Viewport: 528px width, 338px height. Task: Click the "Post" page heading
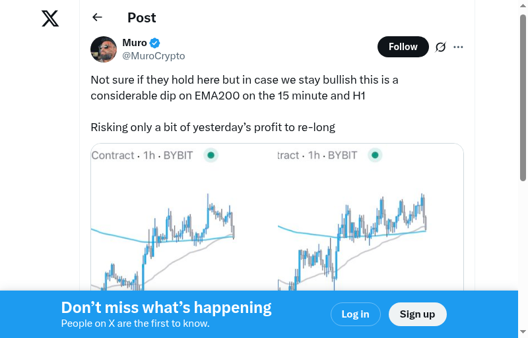point(142,18)
